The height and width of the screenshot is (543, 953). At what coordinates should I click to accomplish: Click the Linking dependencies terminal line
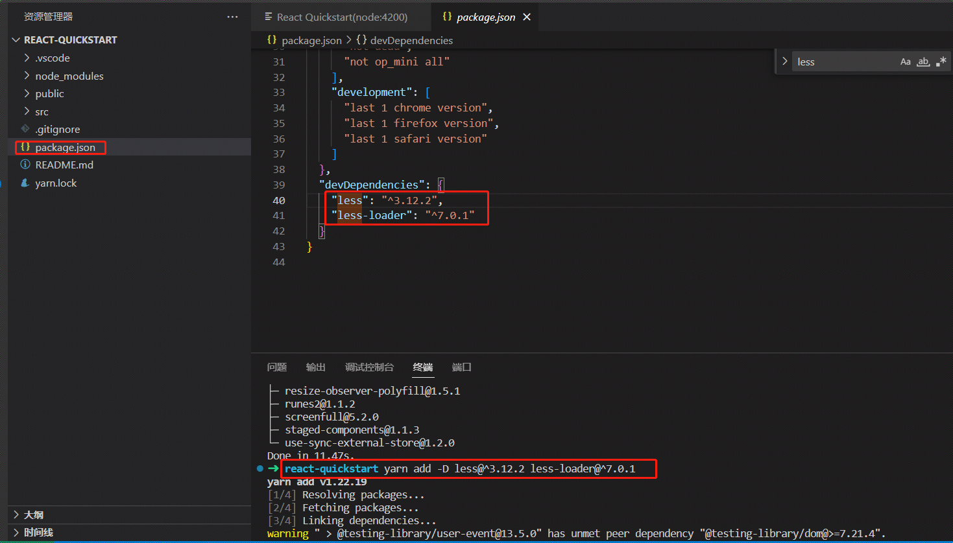(352, 520)
